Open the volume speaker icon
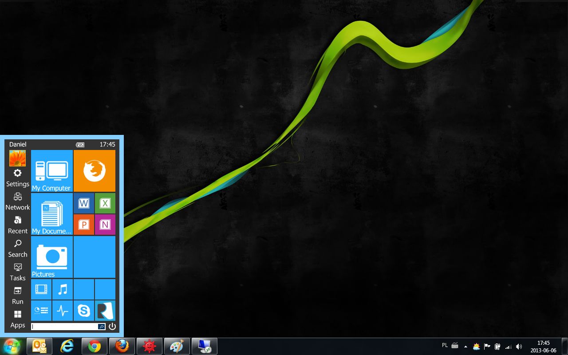 tap(519, 347)
